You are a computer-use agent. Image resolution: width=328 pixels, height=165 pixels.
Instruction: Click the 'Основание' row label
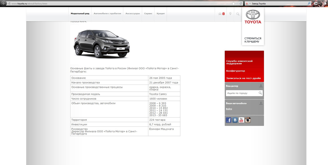click(x=79, y=78)
